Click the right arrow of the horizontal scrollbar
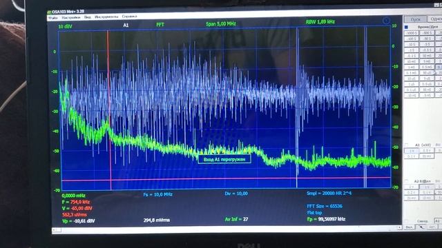The height and width of the screenshot is (248, 442). tap(399, 227)
